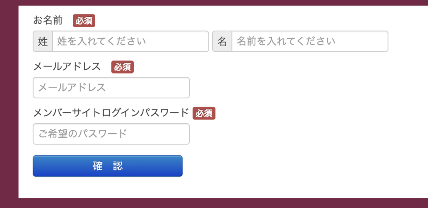Click the メールアドレス email input box
This screenshot has width=428, height=208.
click(111, 88)
